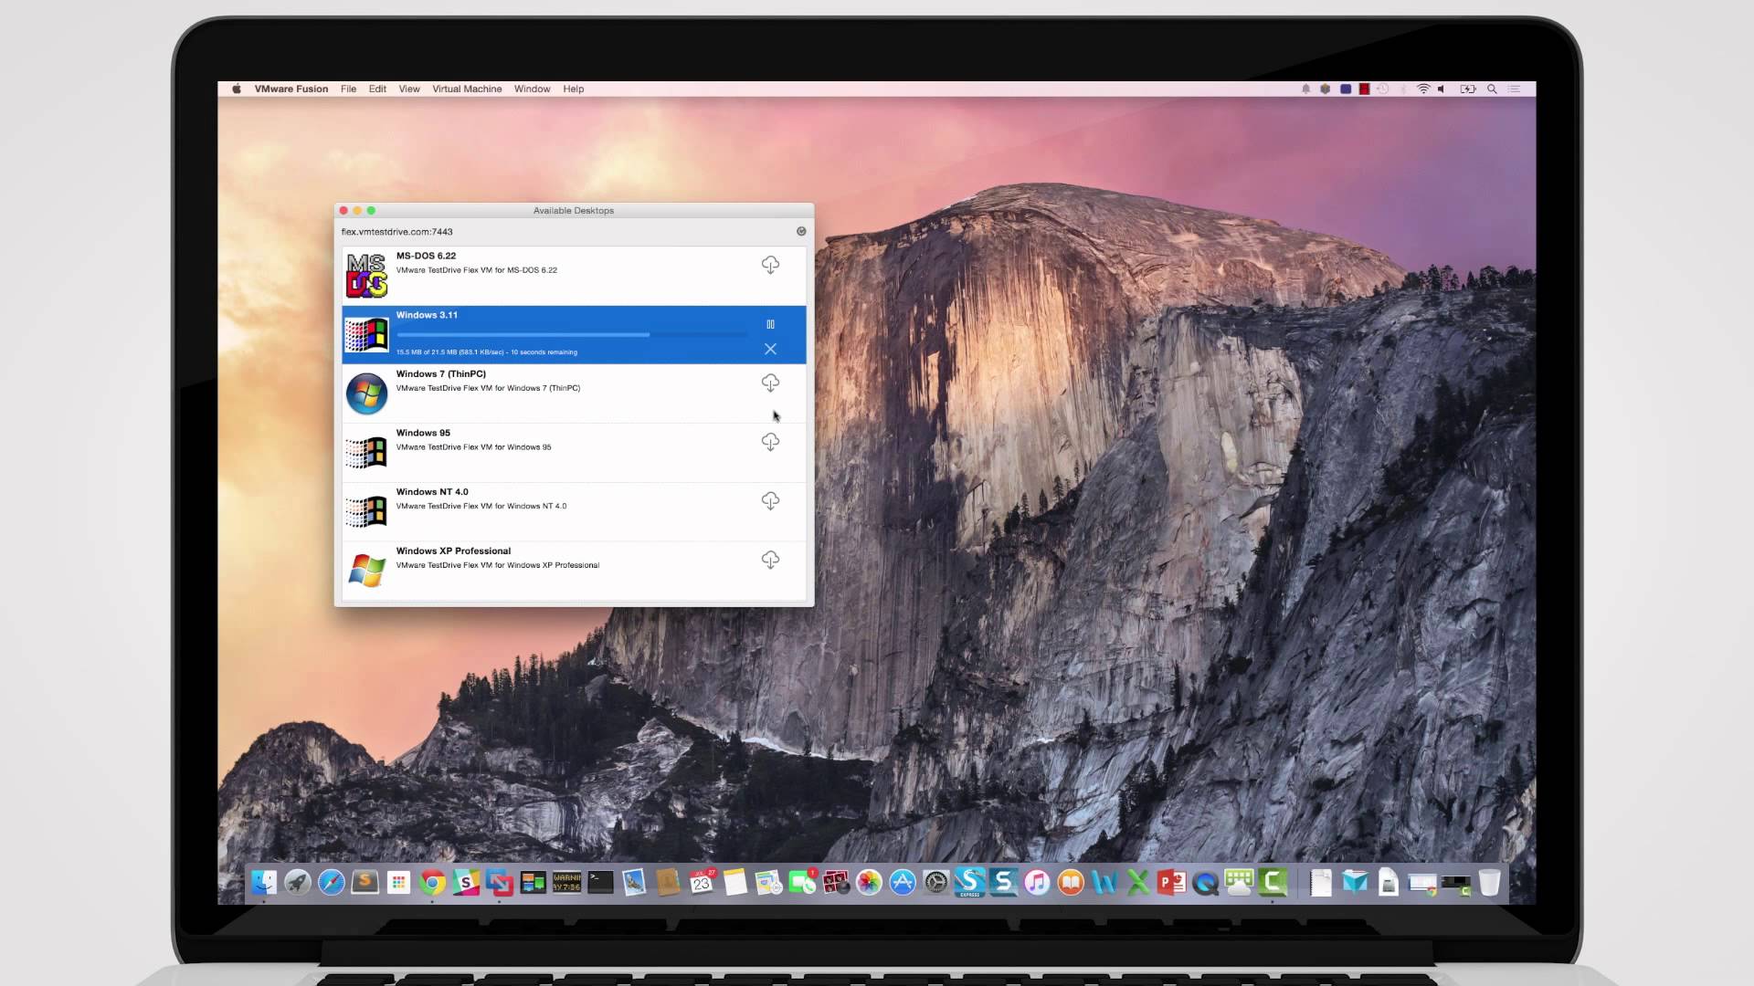Click the notification bell menu bar icon
This screenshot has width=1754, height=986.
(1305, 89)
